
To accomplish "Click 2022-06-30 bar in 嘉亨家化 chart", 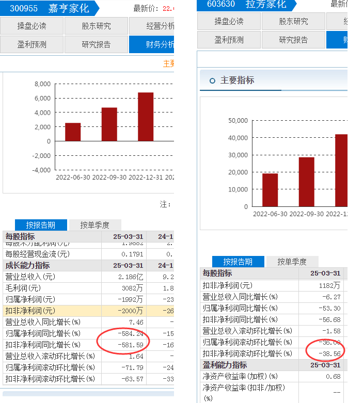I will pyautogui.click(x=73, y=132).
